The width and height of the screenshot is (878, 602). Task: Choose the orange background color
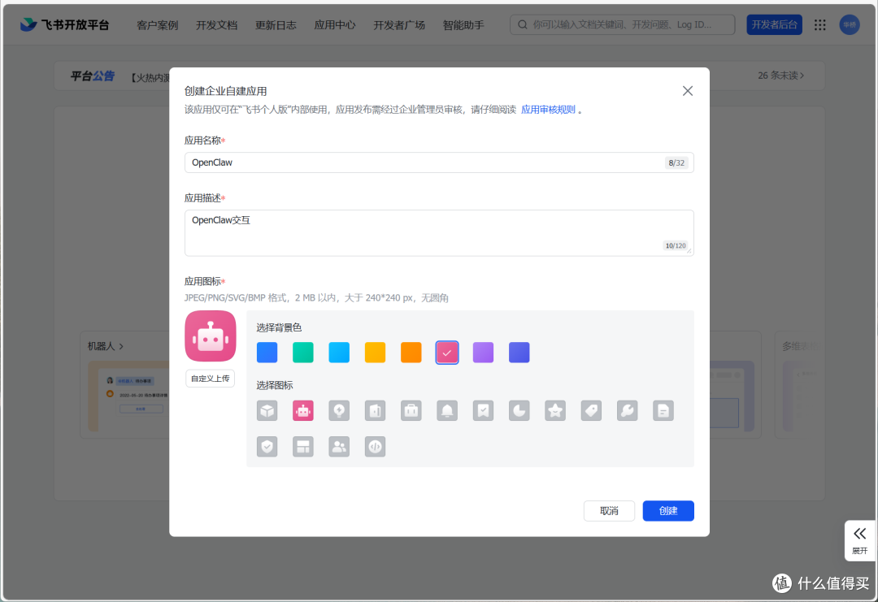(x=411, y=353)
